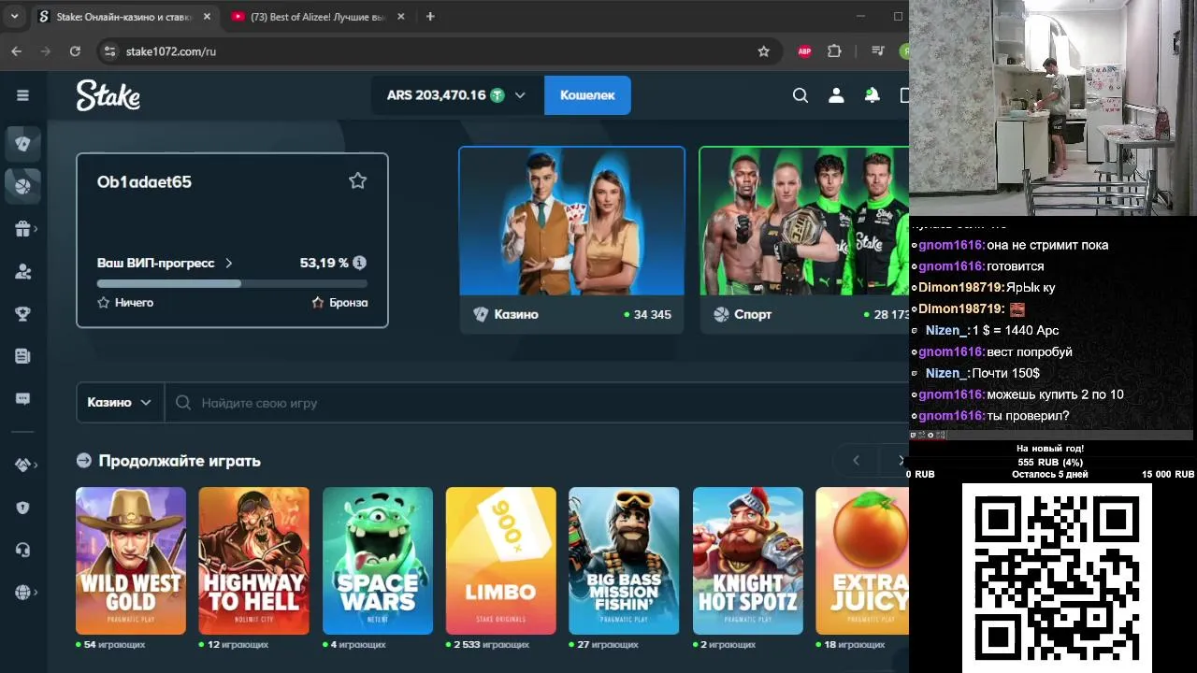
Task: Launch the Extra Juicy game thumbnail
Action: [862, 561]
